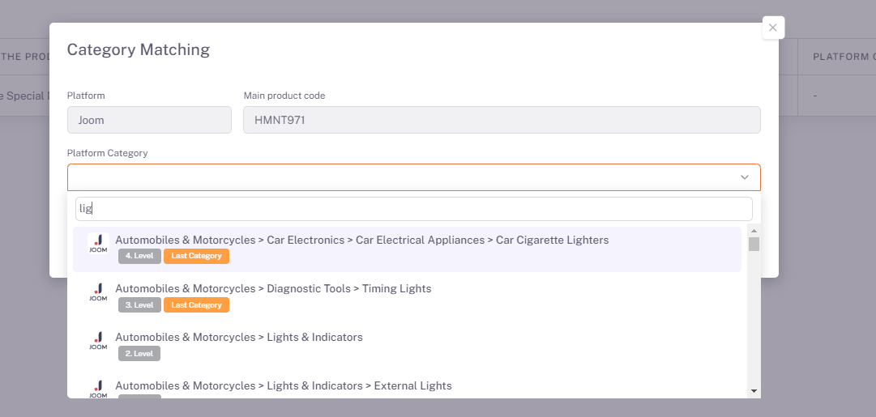876x417 pixels.
Task: Click the scroll up arrow in results list
Action: 754,232
